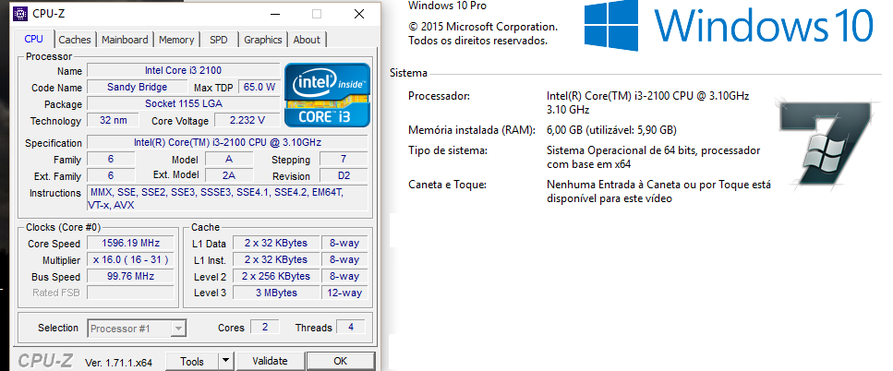Click the Core Voltage 2.232 V value
The width and height of the screenshot is (893, 371).
tap(247, 120)
